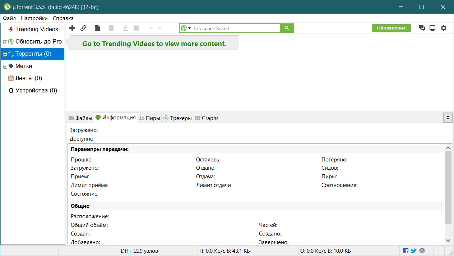Click the globe icon in status bar
Image resolution: width=454 pixels, height=256 pixels.
click(x=422, y=251)
